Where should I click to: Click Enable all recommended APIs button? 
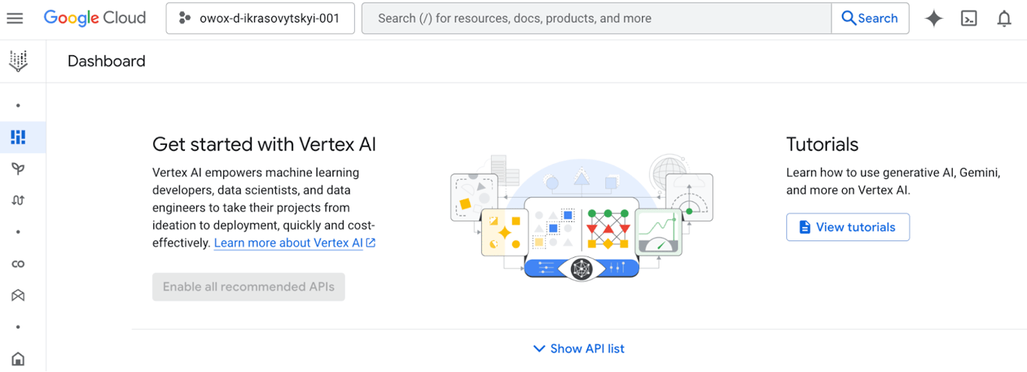pyautogui.click(x=248, y=286)
